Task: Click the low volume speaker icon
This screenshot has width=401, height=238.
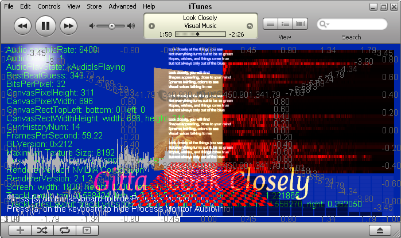Action: coord(92,26)
